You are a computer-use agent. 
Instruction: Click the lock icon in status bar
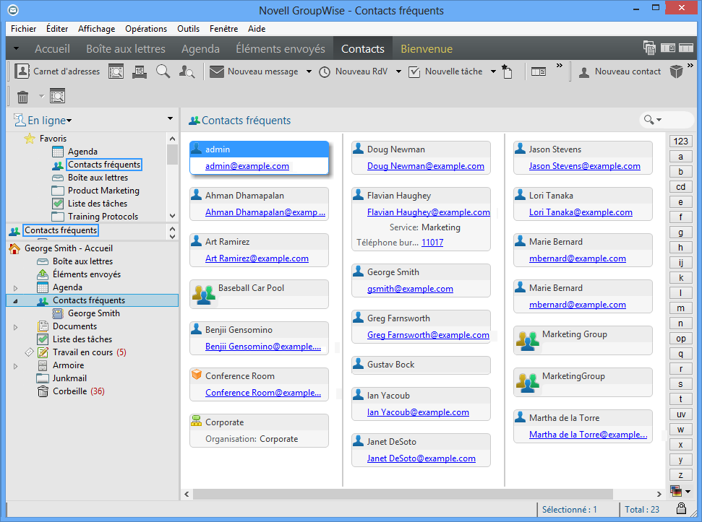point(681,508)
